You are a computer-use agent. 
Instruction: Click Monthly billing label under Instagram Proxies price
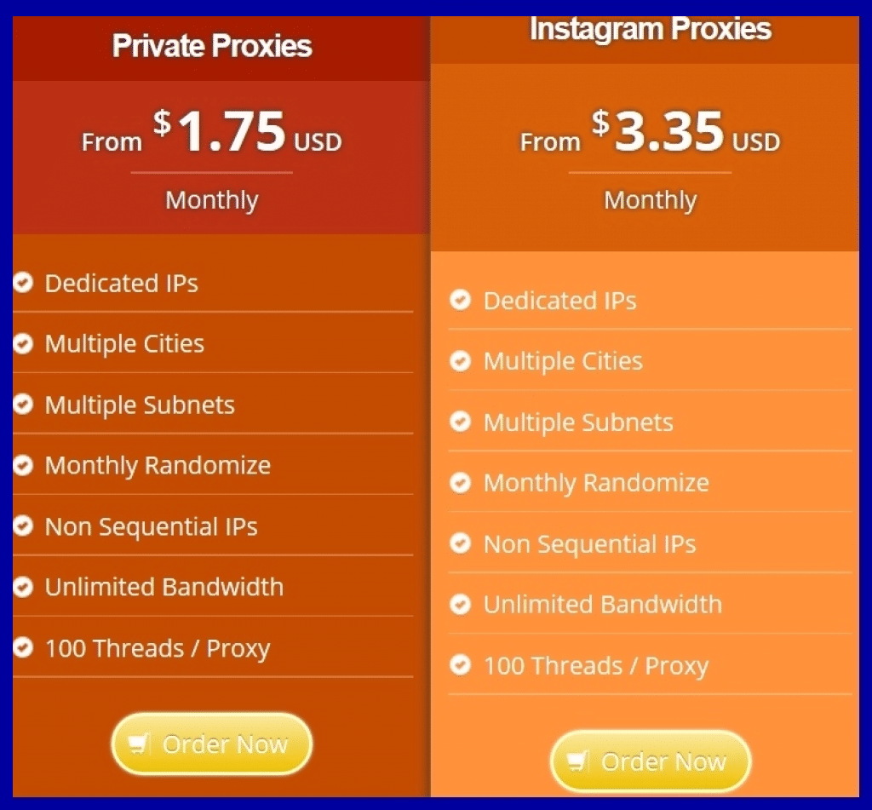click(651, 200)
